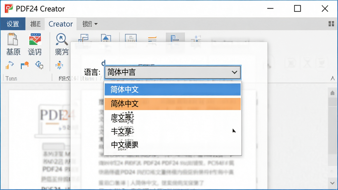Maximize the PDF24 Creator window
The height and width of the screenshot is (190, 338).
click(297, 9)
